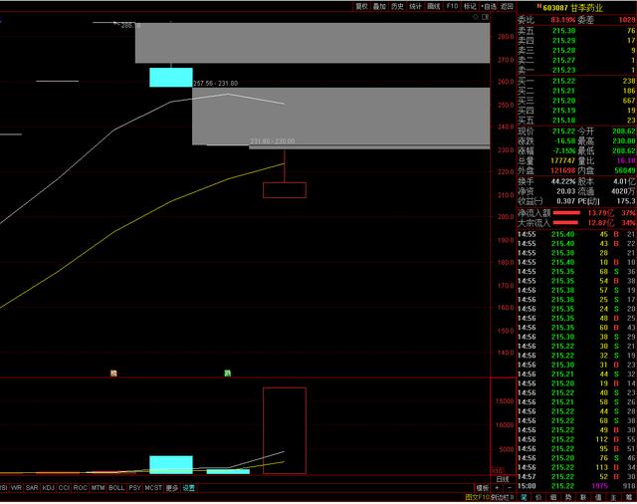Image resolution: width=637 pixels, height=504 pixels.
Task: Click the 复权 button in the top toolbar
Action: [x=361, y=6]
